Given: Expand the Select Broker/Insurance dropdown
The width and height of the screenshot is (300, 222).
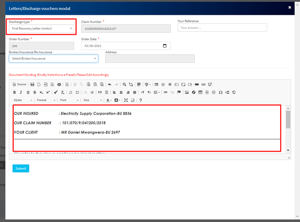Looking at the screenshot, I should [x=53, y=59].
